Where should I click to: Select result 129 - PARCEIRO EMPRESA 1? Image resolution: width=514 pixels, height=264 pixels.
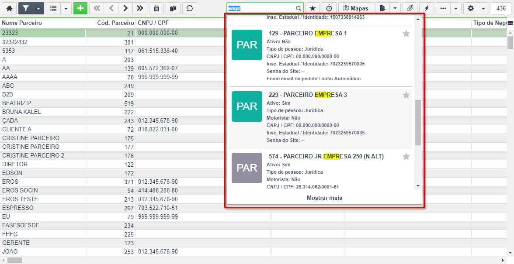coord(308,33)
